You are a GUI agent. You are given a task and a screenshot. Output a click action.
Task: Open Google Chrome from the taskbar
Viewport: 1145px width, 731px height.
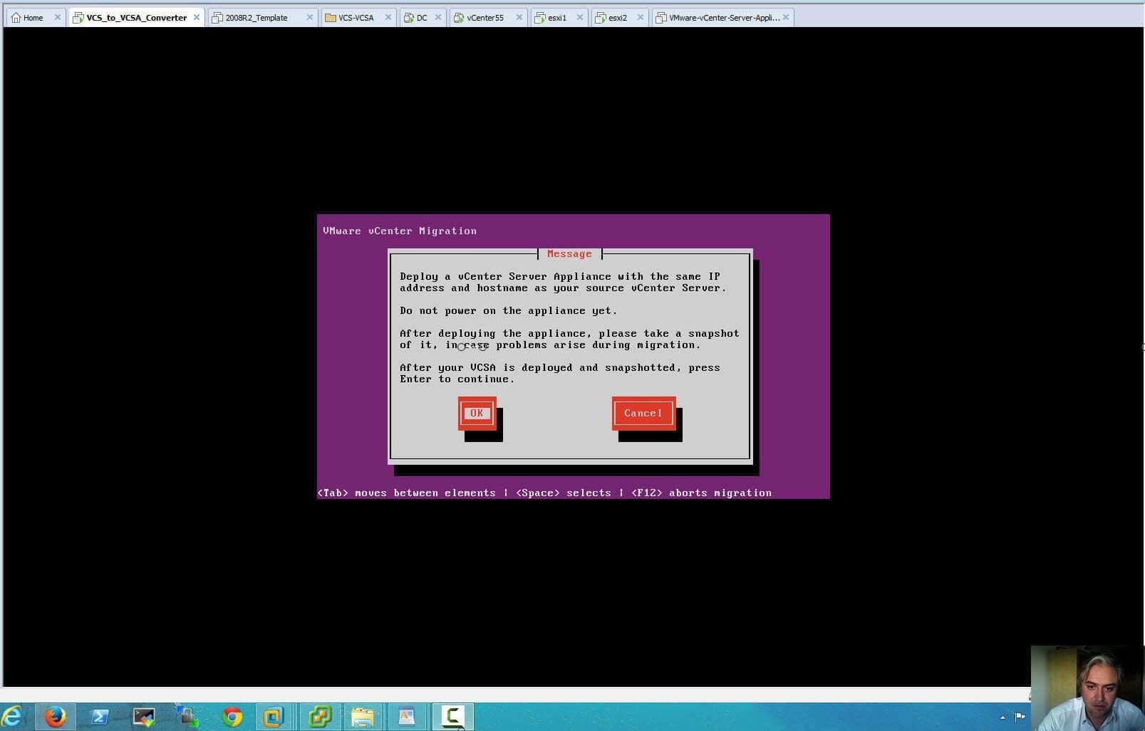click(x=232, y=717)
